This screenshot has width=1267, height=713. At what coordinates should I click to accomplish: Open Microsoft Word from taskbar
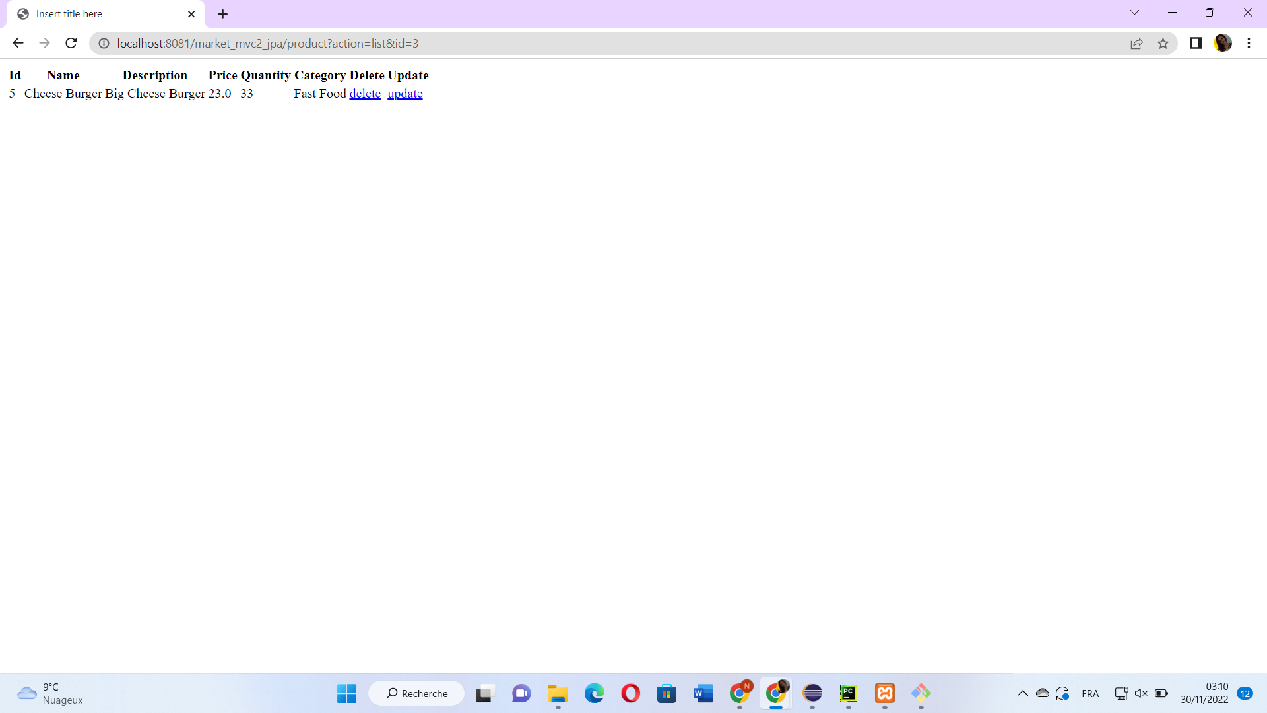point(703,693)
